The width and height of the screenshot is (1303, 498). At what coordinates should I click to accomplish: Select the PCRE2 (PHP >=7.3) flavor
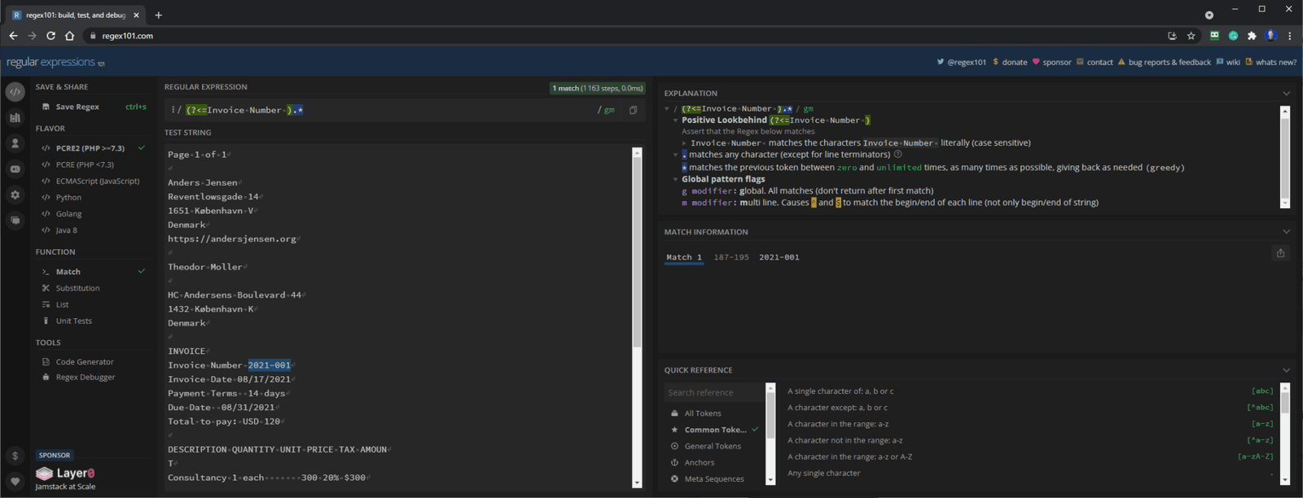[91, 148]
